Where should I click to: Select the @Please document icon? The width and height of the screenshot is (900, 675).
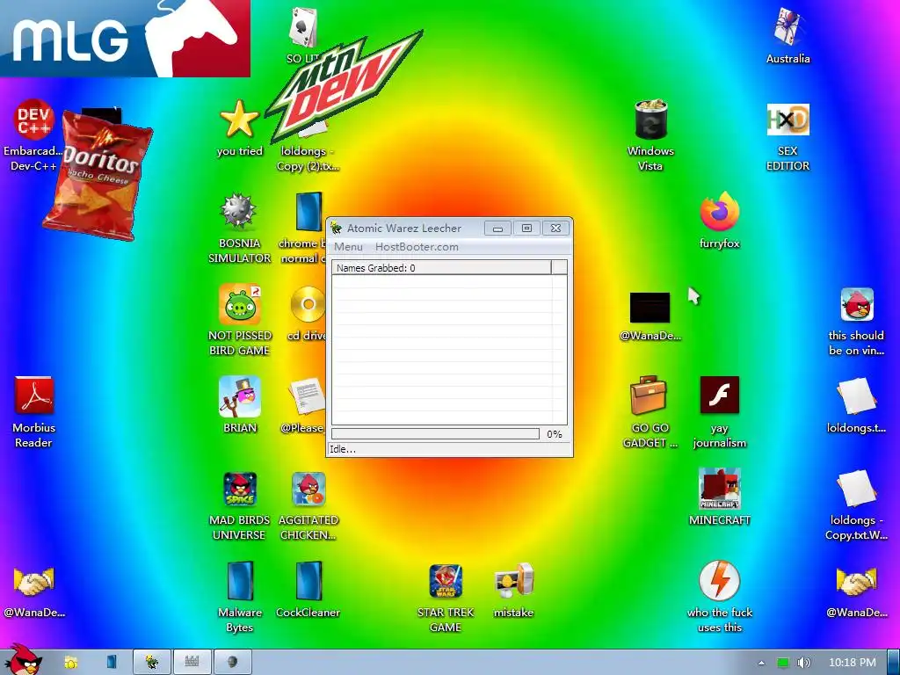point(304,404)
